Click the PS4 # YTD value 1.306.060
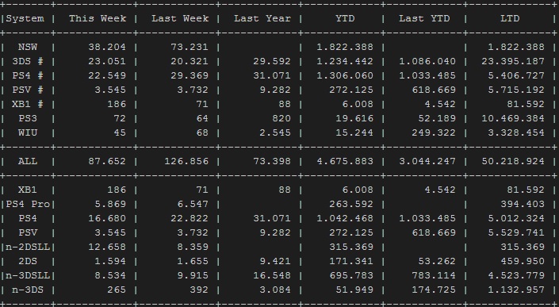Viewport: 559px width, 307px height. pyautogui.click(x=345, y=75)
